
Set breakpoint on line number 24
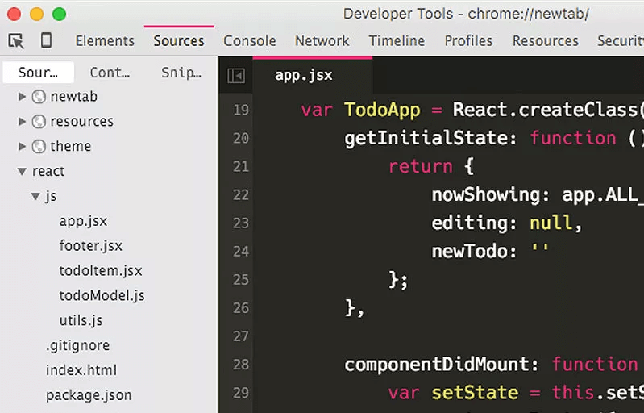point(241,252)
